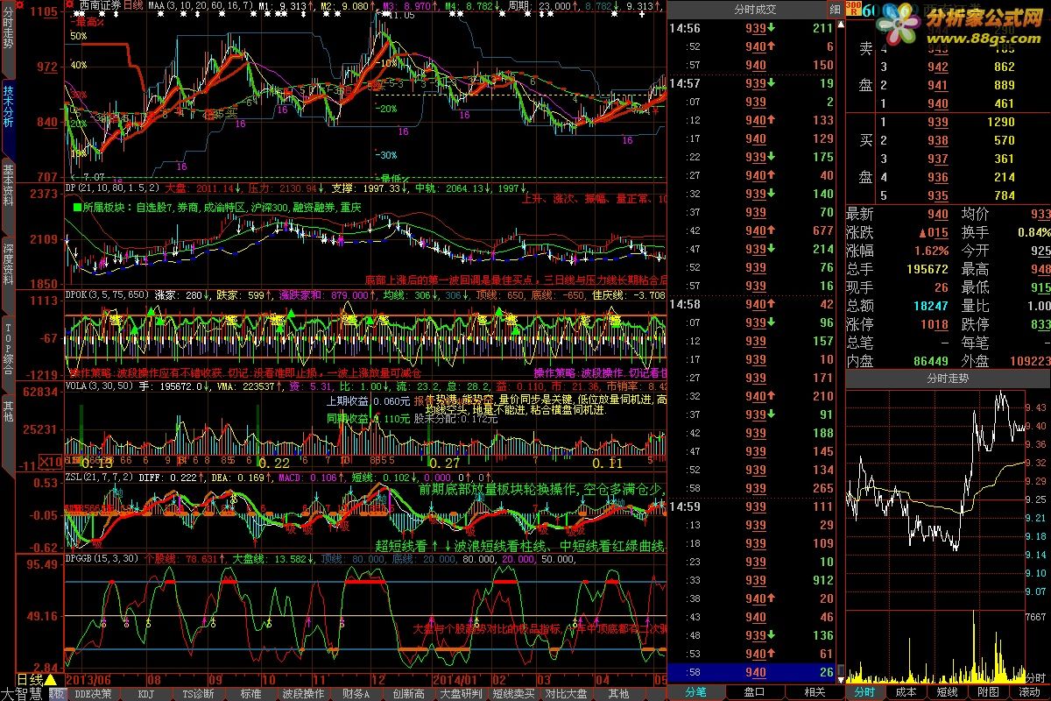This screenshot has height=701, width=1051.
Task: Click the 大智慧 logo label
Action: click(23, 694)
